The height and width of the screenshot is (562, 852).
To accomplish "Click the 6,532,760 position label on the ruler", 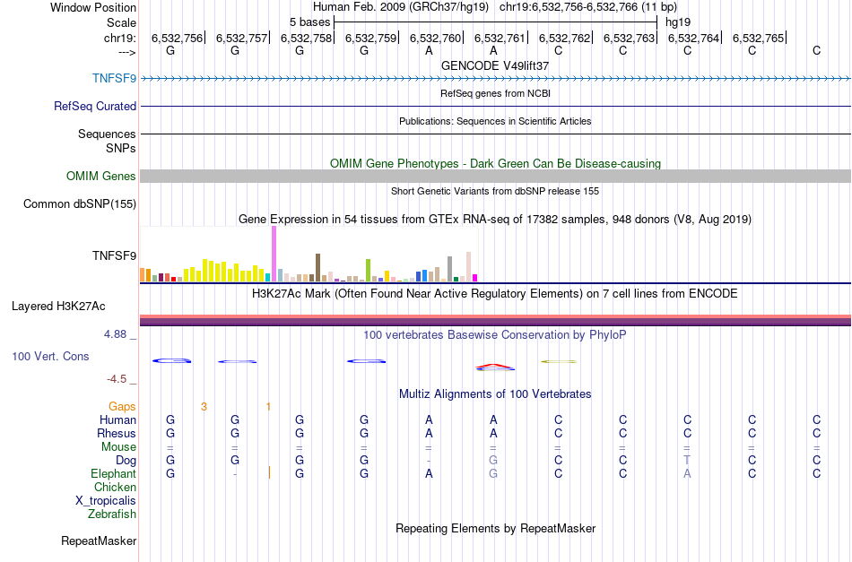I will (x=435, y=38).
